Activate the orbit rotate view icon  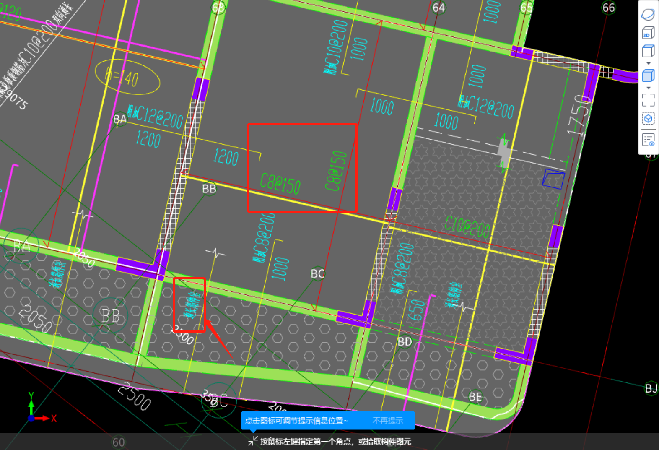point(648,15)
